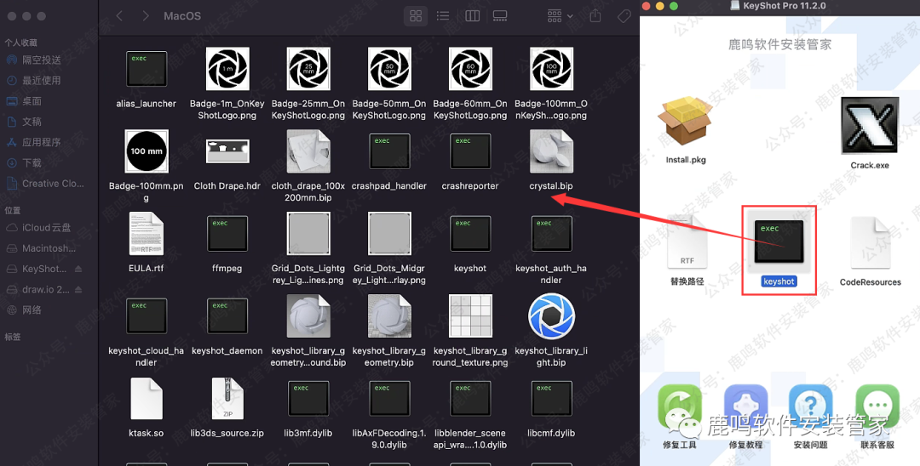Select the lib3ds_source.zip archive
Image resolution: width=920 pixels, height=466 pixels.
pyautogui.click(x=227, y=400)
